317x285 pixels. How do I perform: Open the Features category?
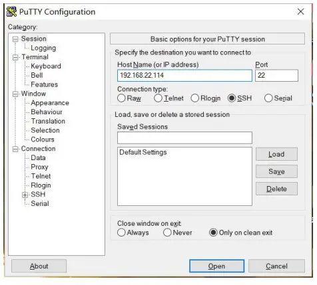coord(44,84)
